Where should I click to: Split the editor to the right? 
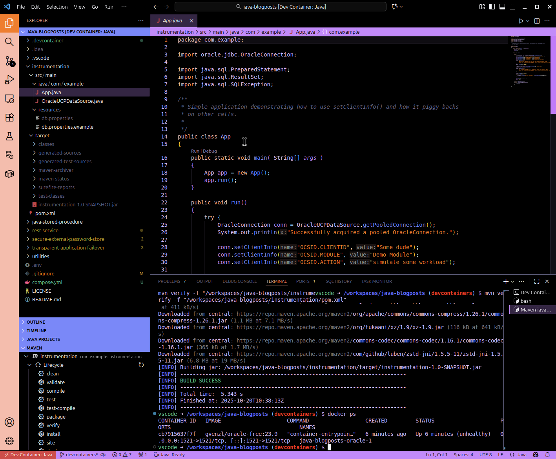tap(537, 21)
